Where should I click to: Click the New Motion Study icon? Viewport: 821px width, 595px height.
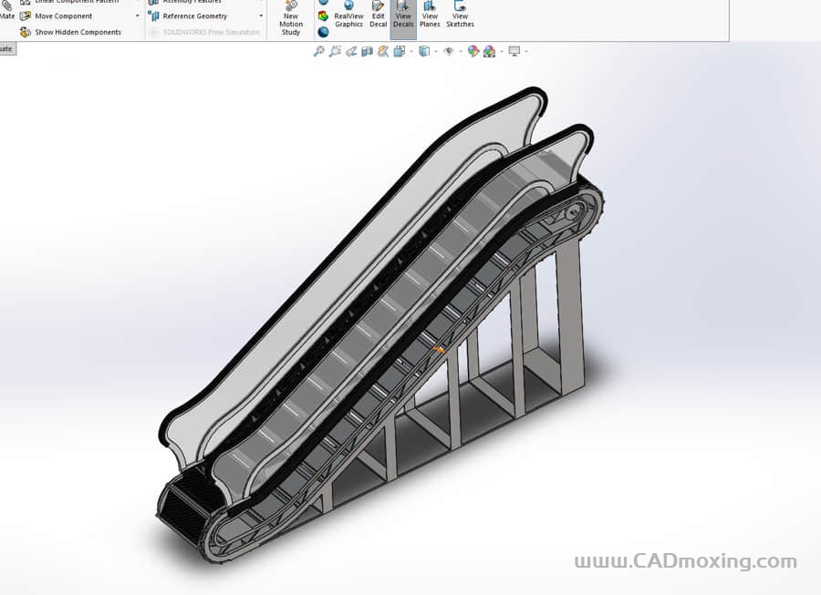[x=291, y=18]
